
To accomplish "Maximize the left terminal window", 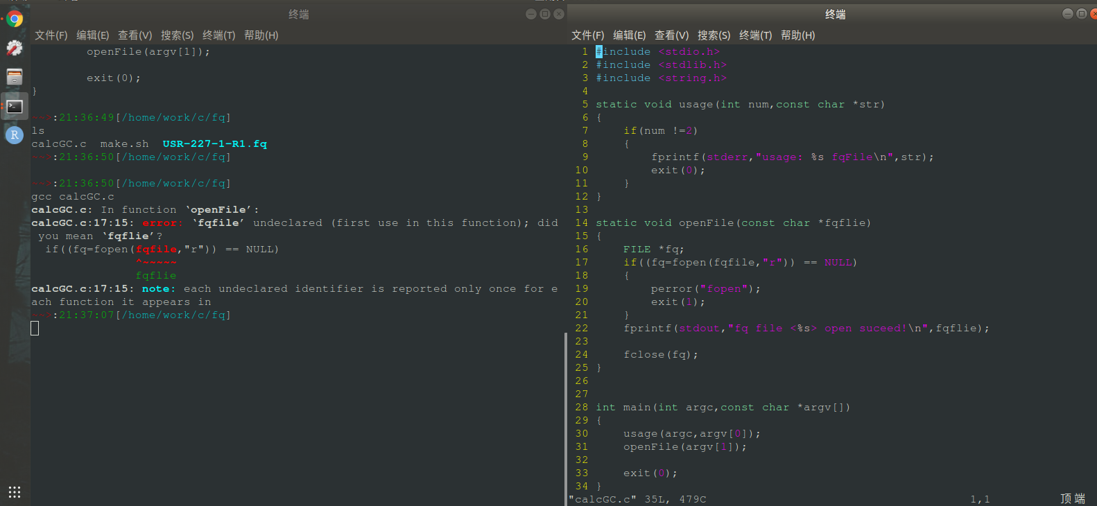I will click(x=545, y=14).
